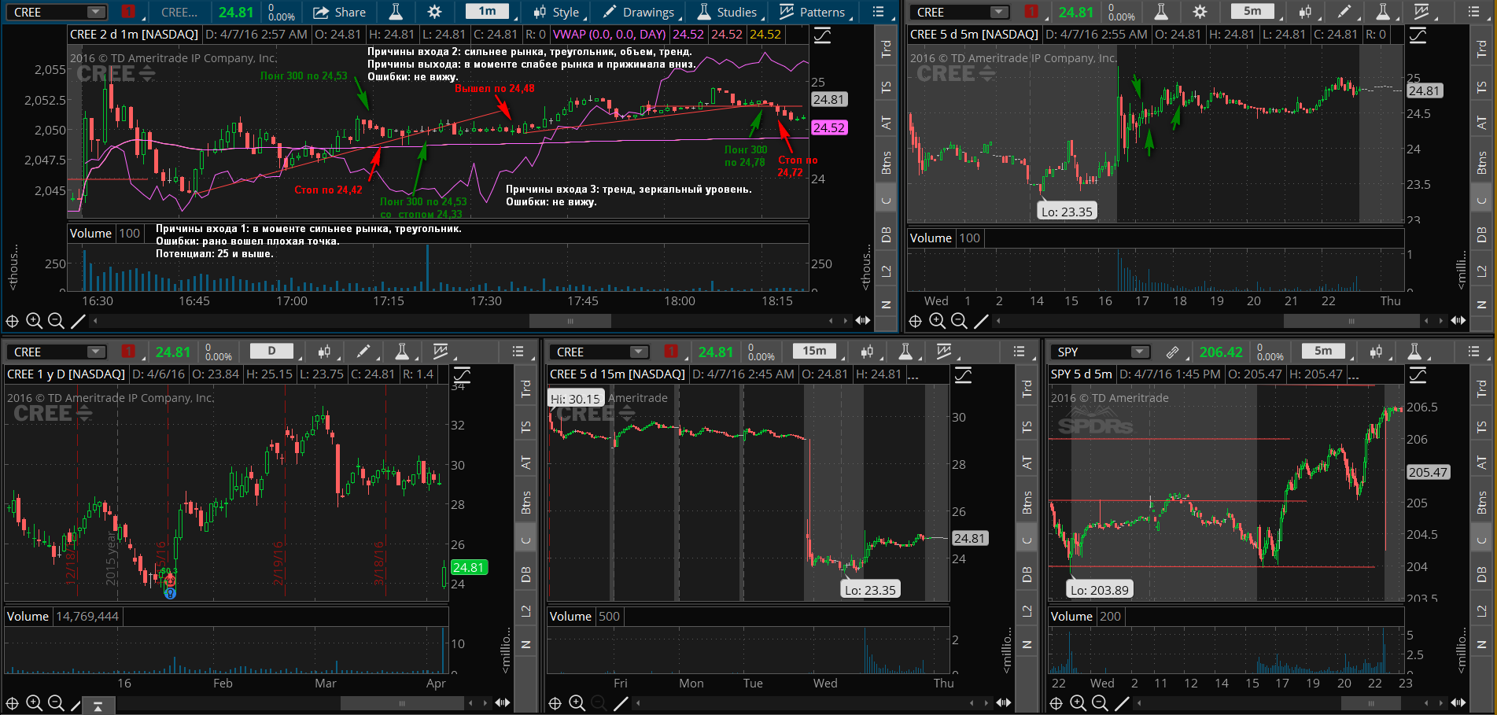Click flask Edit Studies icon in top-left 1m chart
This screenshot has height=715, width=1497.
[396, 12]
